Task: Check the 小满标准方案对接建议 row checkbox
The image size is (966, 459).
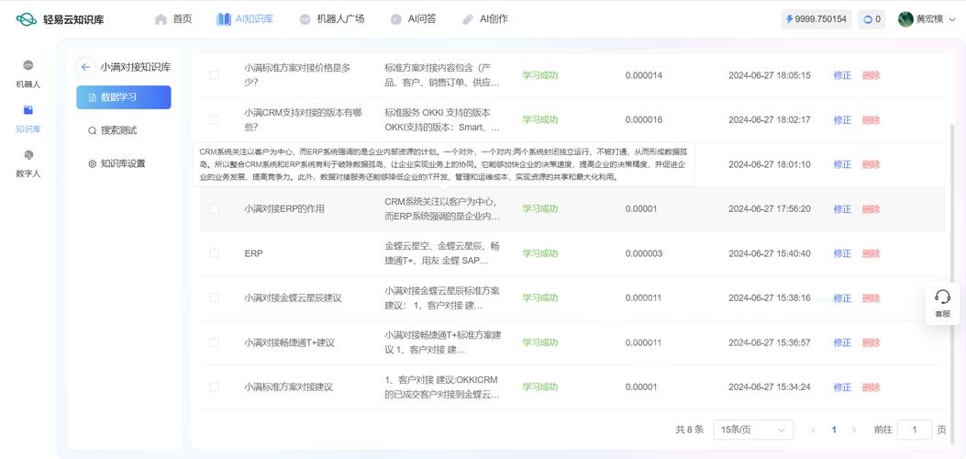Action: pyautogui.click(x=215, y=386)
